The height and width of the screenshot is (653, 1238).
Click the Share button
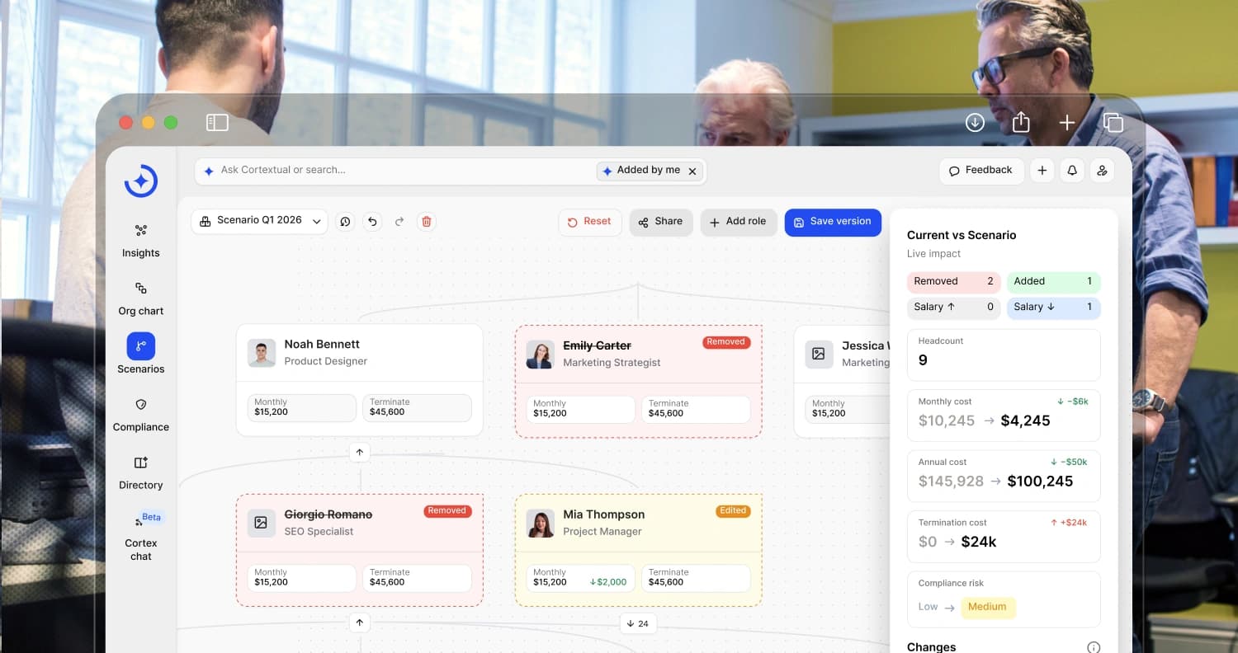coord(661,222)
